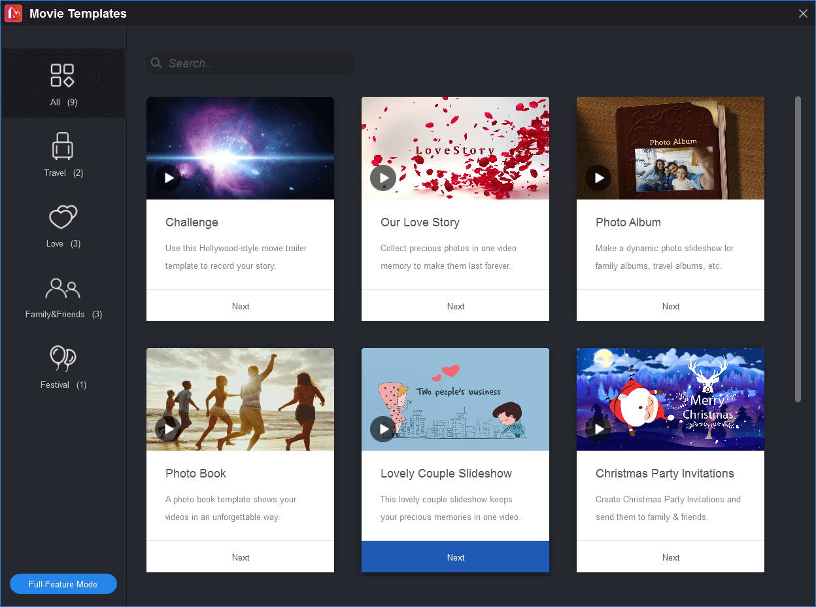Click the Search input field
The height and width of the screenshot is (607, 816).
250,63
